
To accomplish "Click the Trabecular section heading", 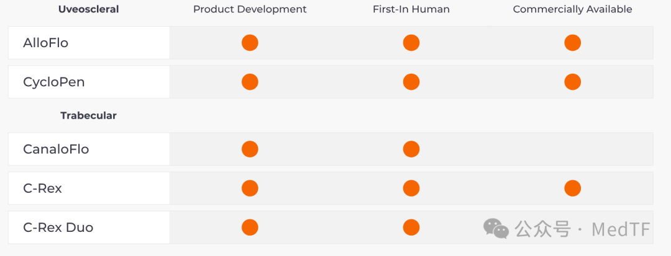I will [x=89, y=116].
